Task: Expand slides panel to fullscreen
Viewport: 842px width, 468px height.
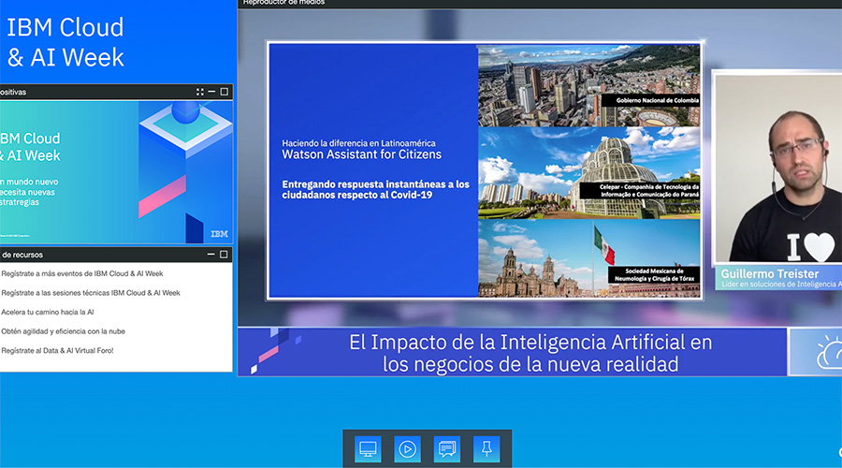Action: pyautogui.click(x=200, y=92)
